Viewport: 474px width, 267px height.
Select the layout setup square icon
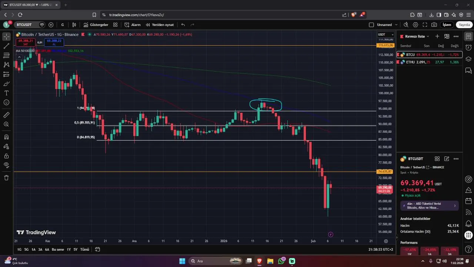(371, 25)
